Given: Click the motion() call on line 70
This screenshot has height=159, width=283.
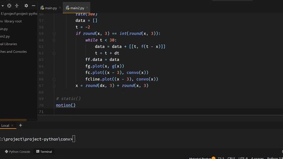Looking at the screenshot, I should 66,105.
